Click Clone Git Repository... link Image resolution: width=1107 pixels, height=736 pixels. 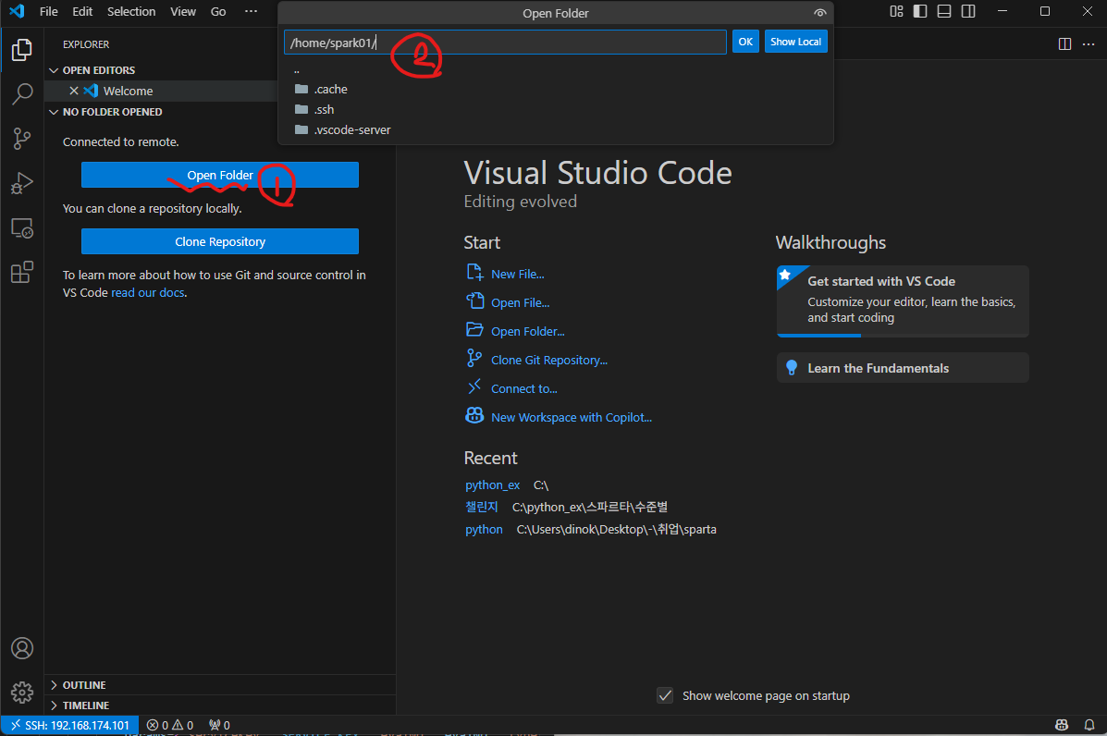(x=536, y=360)
